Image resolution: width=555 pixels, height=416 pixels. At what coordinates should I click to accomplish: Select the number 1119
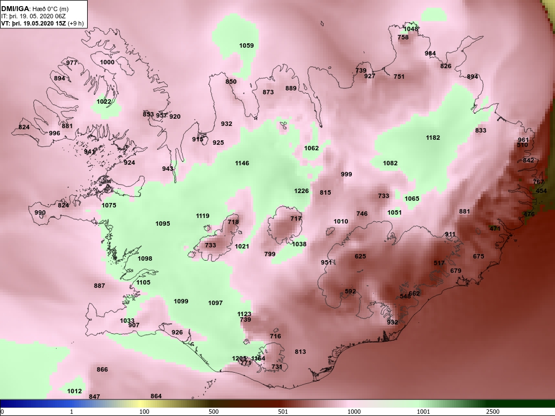(x=203, y=216)
